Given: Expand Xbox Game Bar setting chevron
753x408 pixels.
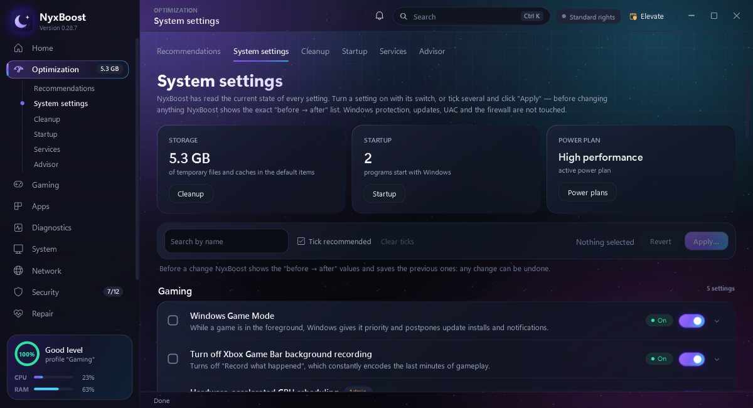Looking at the screenshot, I should point(717,359).
